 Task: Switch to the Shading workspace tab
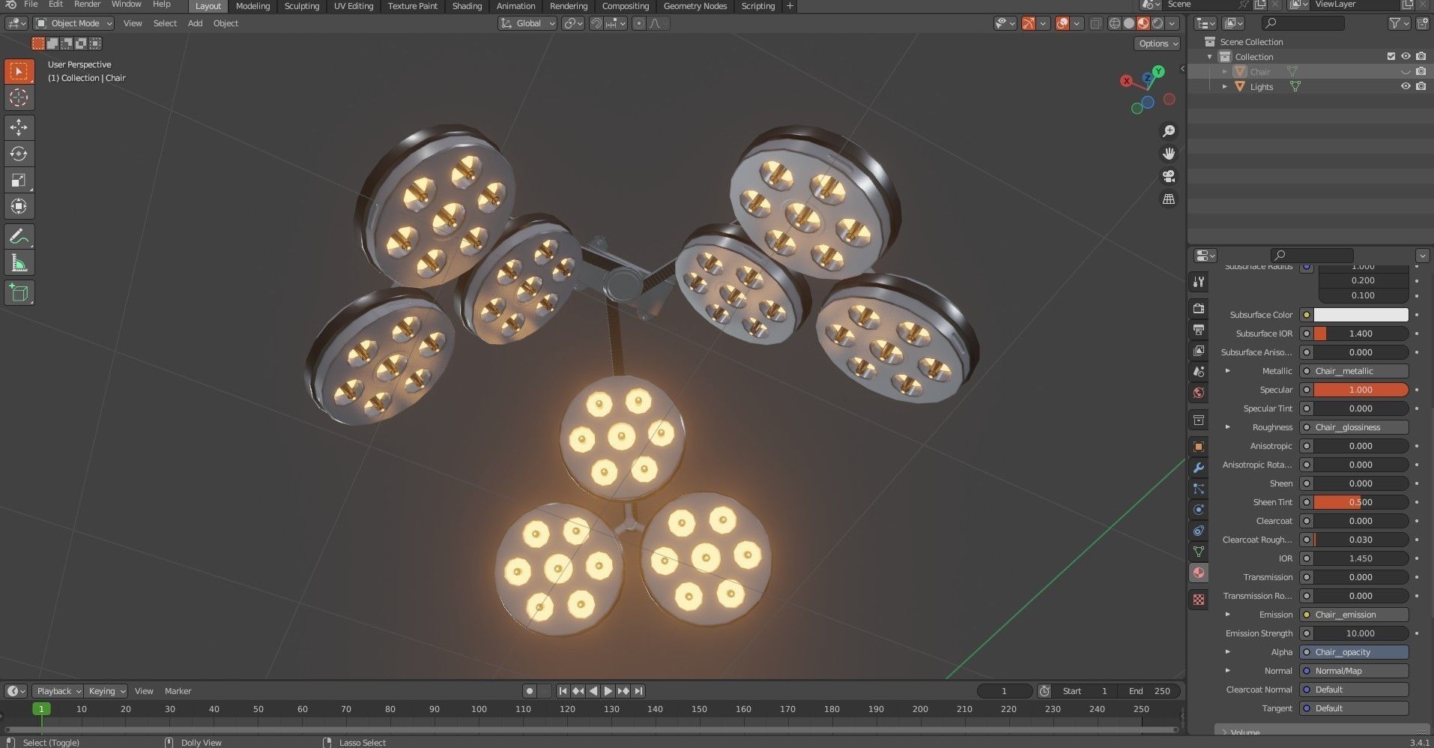click(467, 6)
